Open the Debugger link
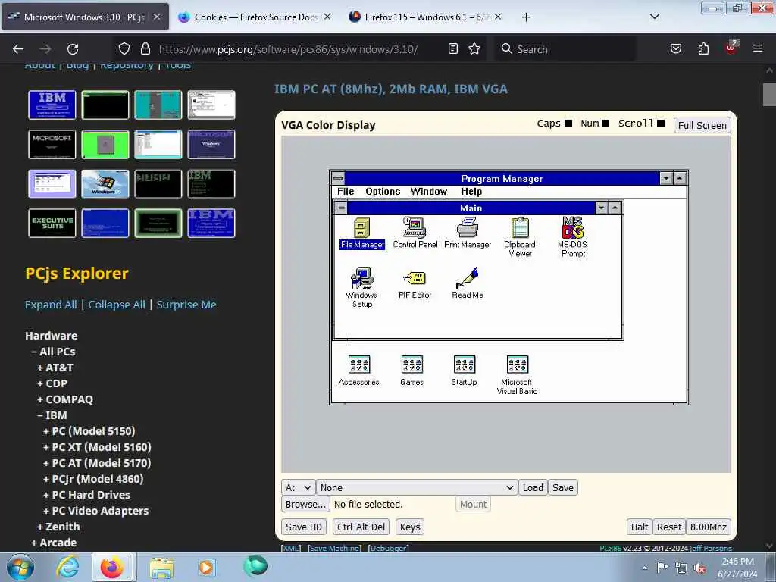The height and width of the screenshot is (582, 776). [x=389, y=548]
